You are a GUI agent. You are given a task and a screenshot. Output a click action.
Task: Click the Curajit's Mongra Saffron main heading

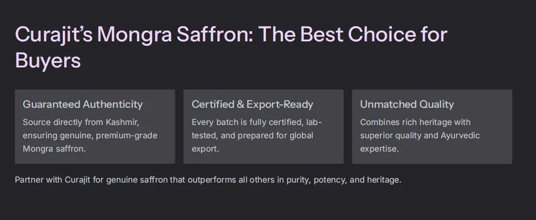coord(231,48)
